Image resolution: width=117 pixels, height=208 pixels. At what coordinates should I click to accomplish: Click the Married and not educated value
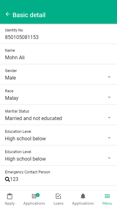pyautogui.click(x=33, y=118)
